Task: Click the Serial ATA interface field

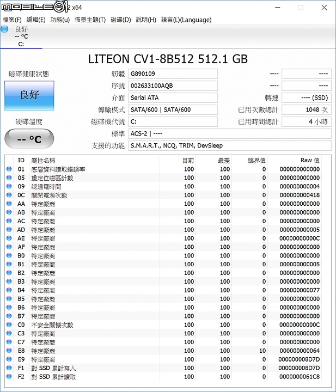Action: pyautogui.click(x=173, y=98)
